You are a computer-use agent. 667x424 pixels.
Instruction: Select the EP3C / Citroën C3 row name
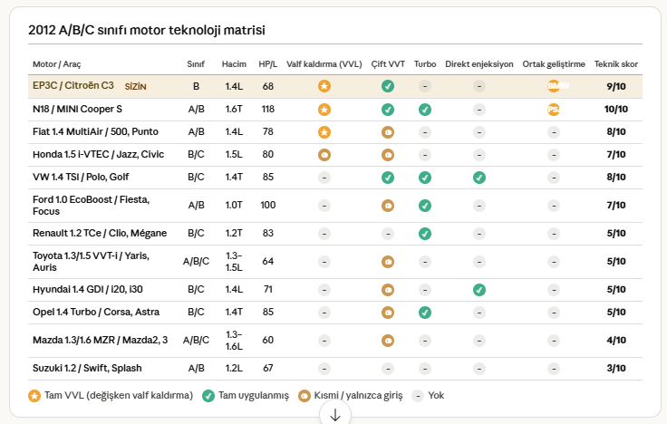pyautogui.click(x=73, y=86)
